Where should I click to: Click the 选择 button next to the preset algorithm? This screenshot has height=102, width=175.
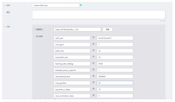point(108,29)
